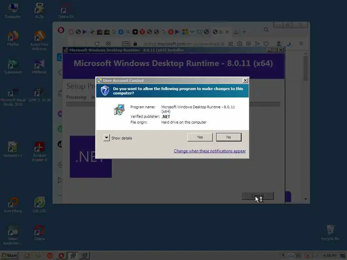Open the Opera downloads arrow icon
This screenshot has width=347, height=260.
click(289, 44)
